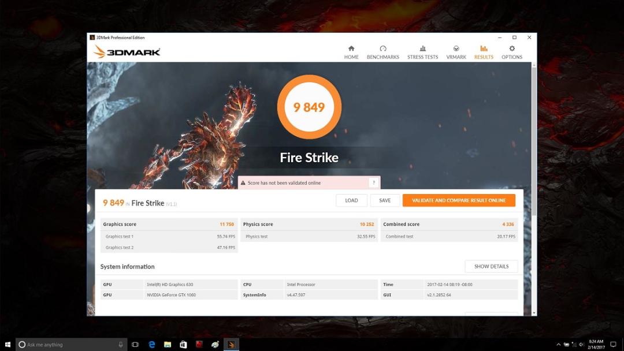
Task: Click the Load button
Action: click(x=351, y=200)
